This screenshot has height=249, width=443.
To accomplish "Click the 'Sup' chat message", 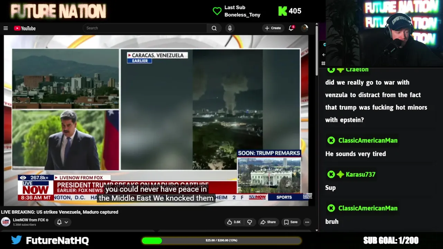I will pos(331,188).
